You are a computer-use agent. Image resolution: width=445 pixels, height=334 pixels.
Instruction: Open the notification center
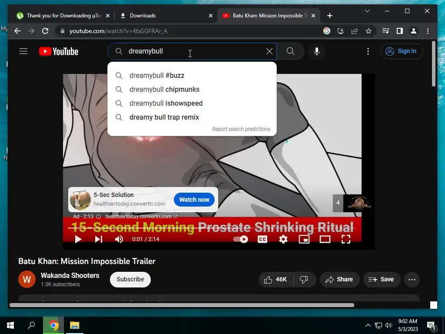tap(431, 325)
